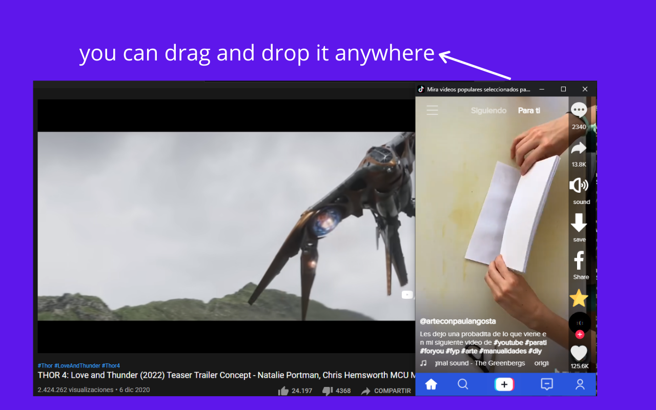Screen dimensions: 656x410
Task: Click the music note icon
Action: [x=423, y=363]
